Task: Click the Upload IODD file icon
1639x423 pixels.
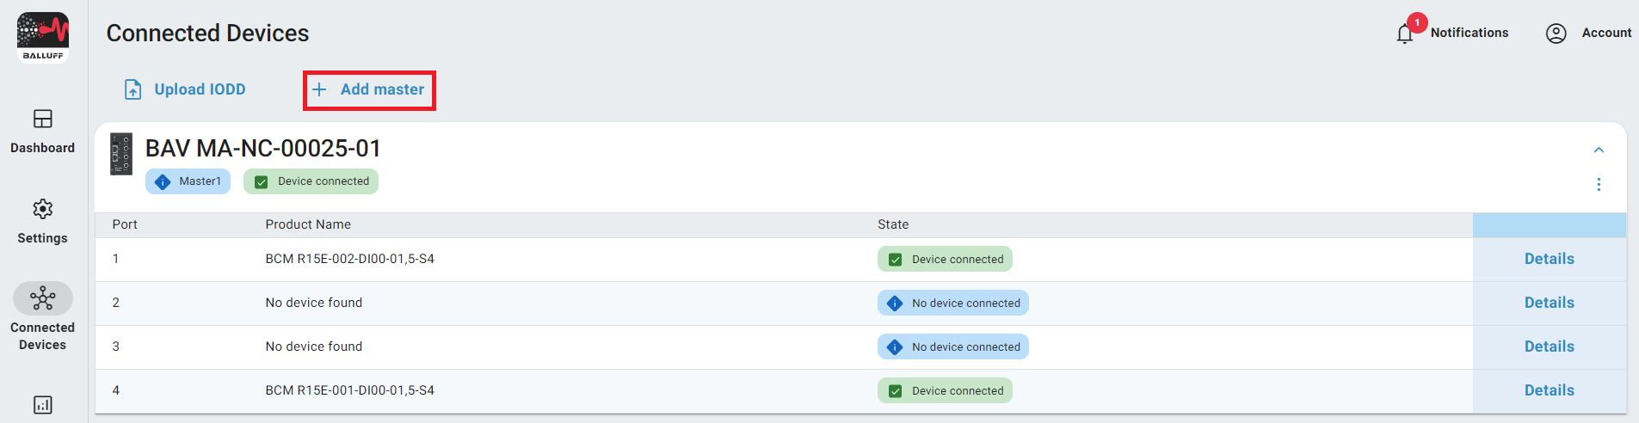Action: 133,89
